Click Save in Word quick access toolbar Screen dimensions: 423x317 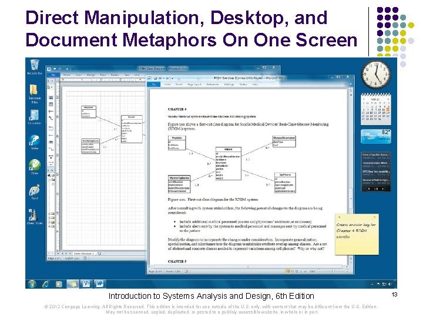155,78
